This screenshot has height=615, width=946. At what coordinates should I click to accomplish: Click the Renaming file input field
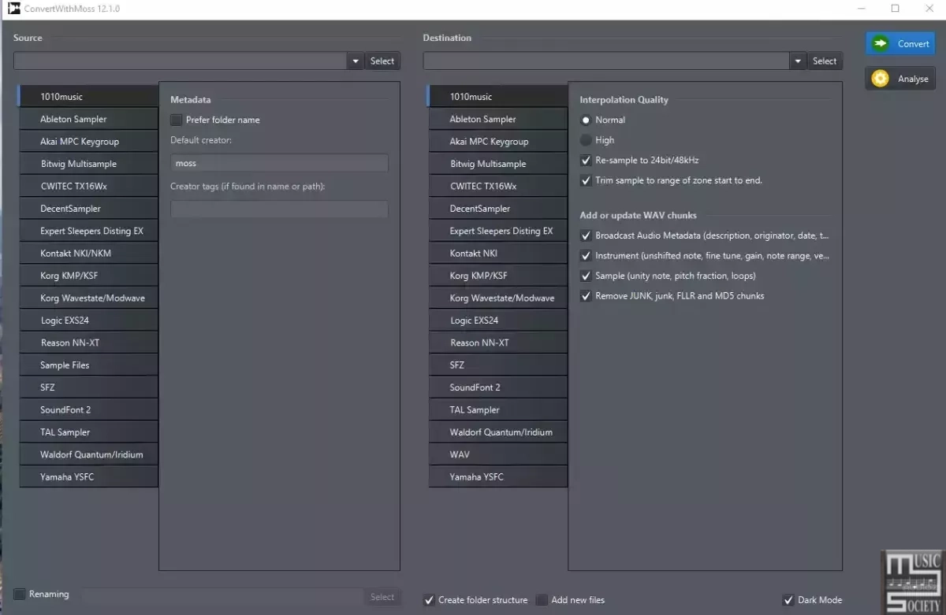tap(222, 597)
